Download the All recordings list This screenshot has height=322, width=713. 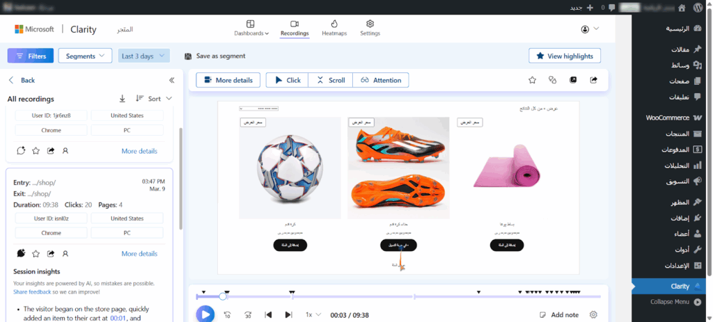click(123, 99)
